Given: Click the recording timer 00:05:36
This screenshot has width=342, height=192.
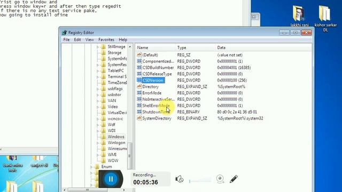Looking at the screenshot, I should 145,182.
